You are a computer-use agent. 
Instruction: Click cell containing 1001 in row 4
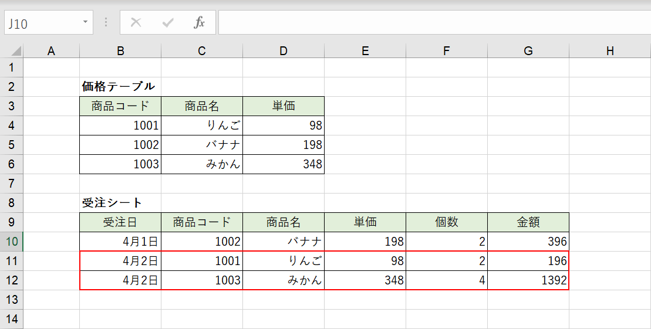120,126
